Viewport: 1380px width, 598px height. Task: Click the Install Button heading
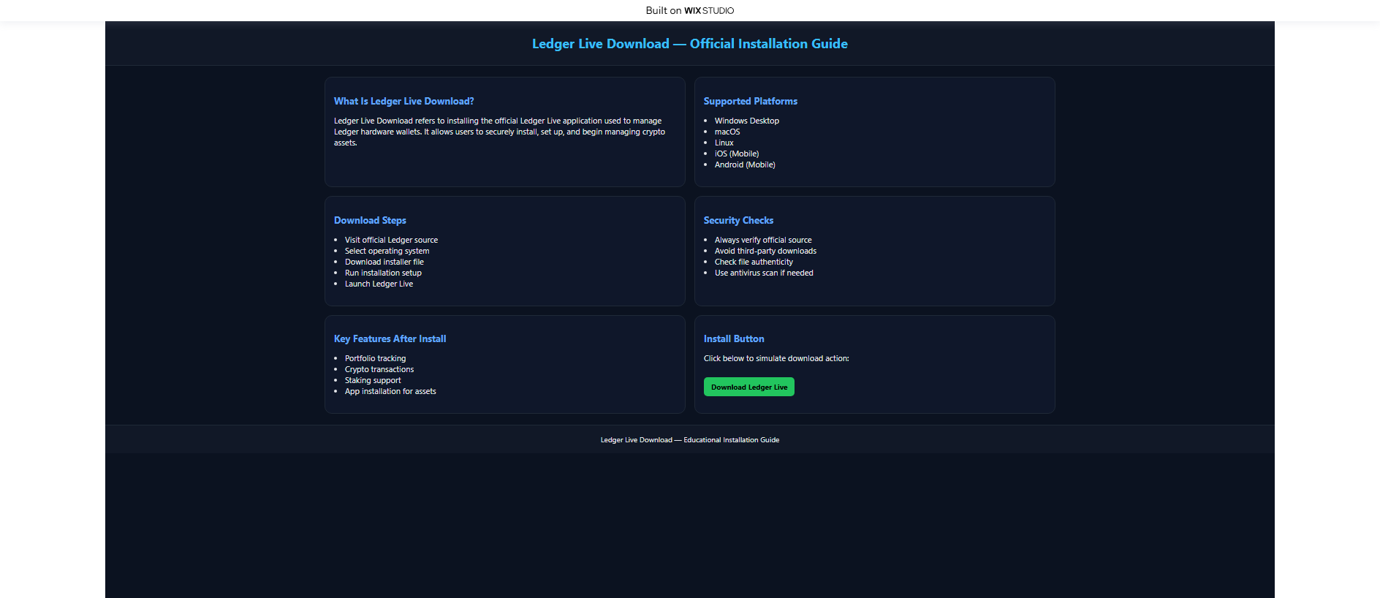(x=734, y=338)
